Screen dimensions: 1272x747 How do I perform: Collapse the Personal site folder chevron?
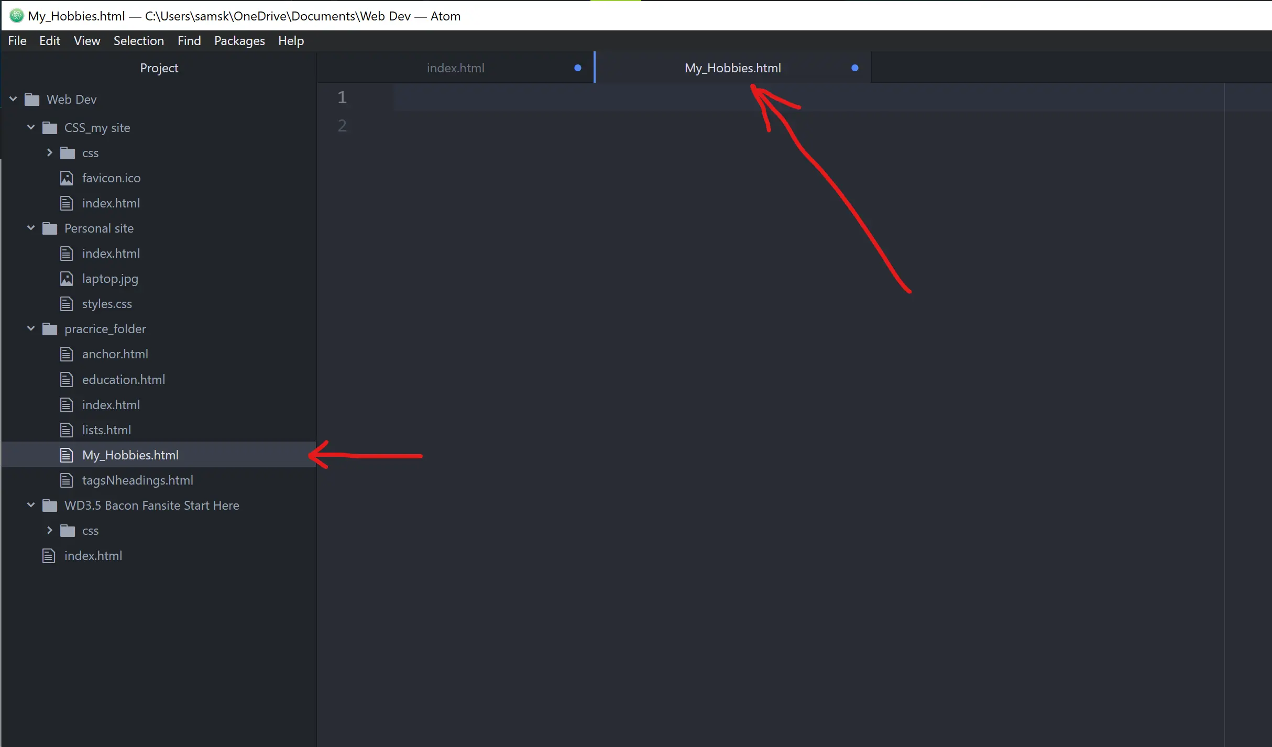click(x=31, y=228)
